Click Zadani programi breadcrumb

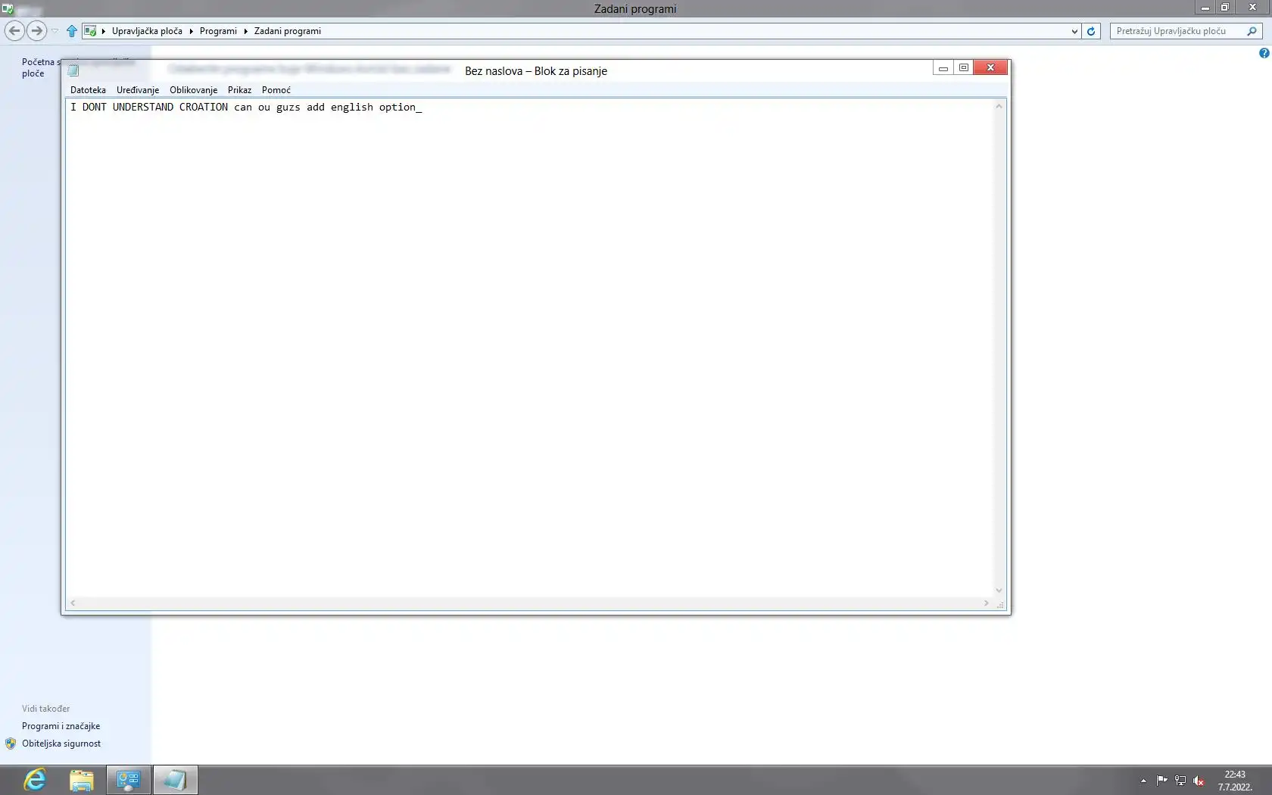click(288, 31)
